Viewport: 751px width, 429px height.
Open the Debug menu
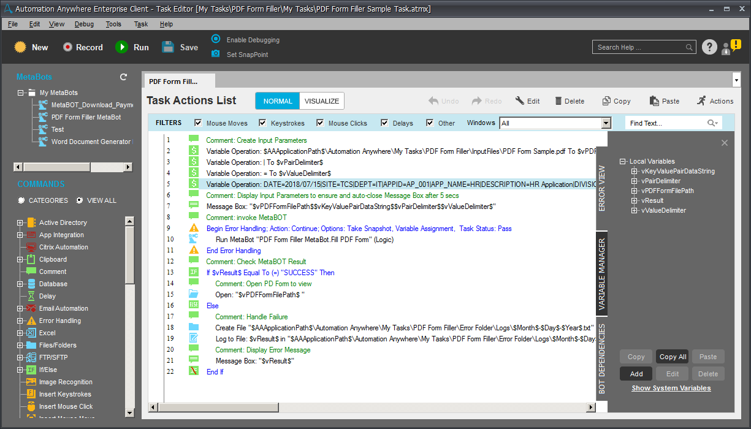[84, 24]
